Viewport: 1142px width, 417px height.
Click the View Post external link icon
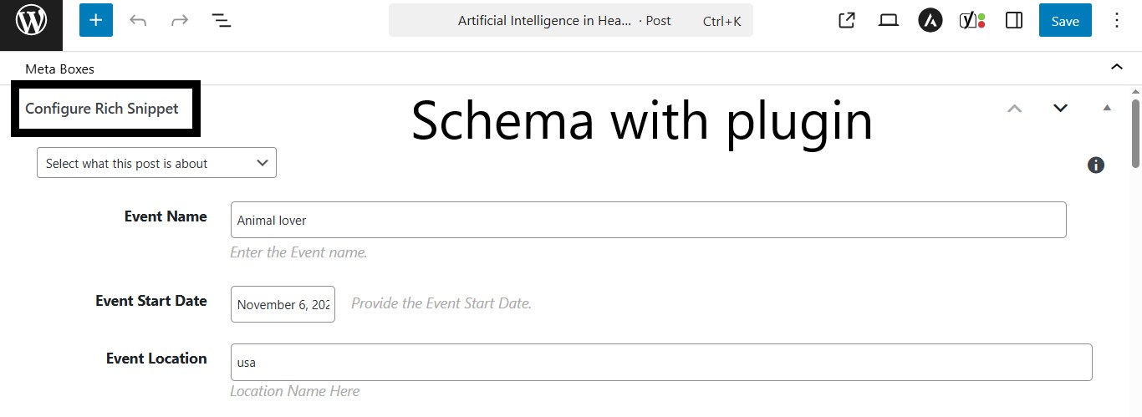(847, 21)
